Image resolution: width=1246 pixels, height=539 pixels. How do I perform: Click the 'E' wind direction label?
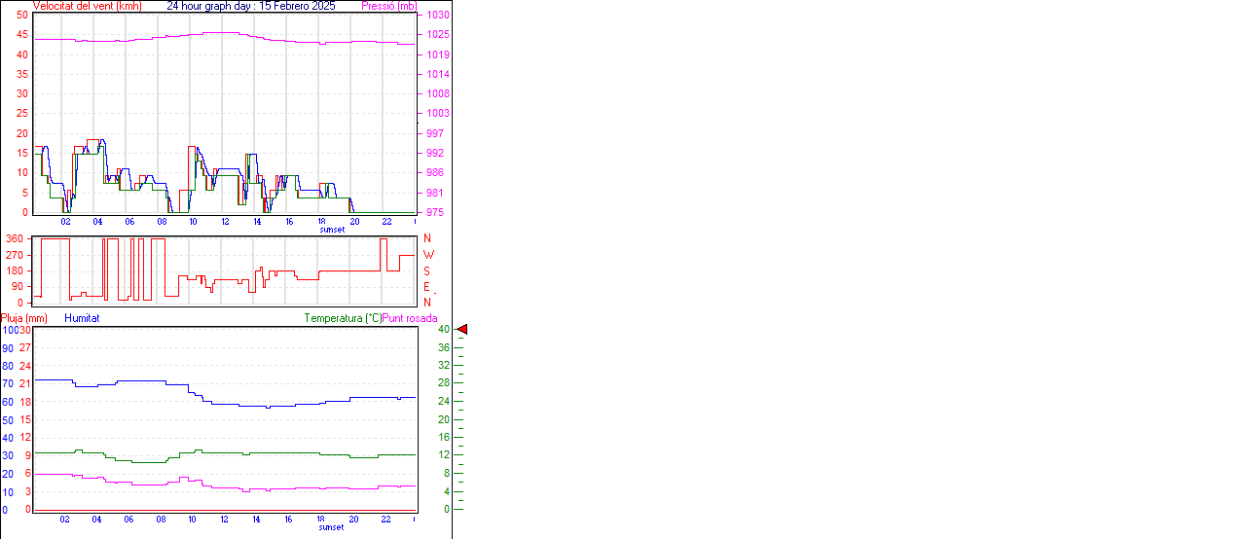point(427,287)
